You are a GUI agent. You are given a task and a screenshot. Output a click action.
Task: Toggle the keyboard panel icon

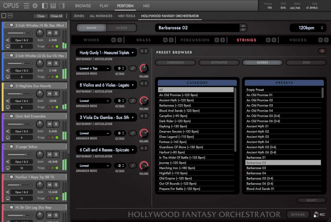point(53,6)
